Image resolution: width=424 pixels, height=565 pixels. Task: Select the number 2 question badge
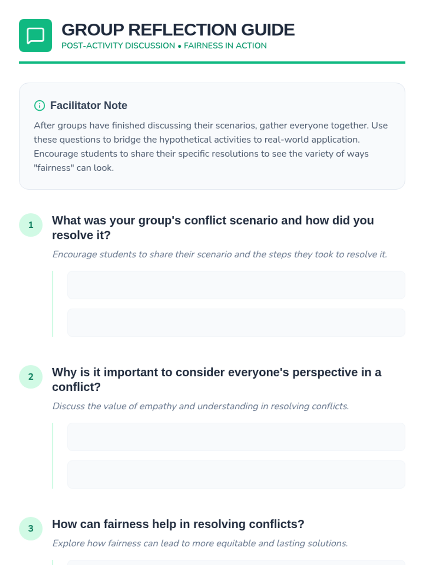[x=31, y=377]
